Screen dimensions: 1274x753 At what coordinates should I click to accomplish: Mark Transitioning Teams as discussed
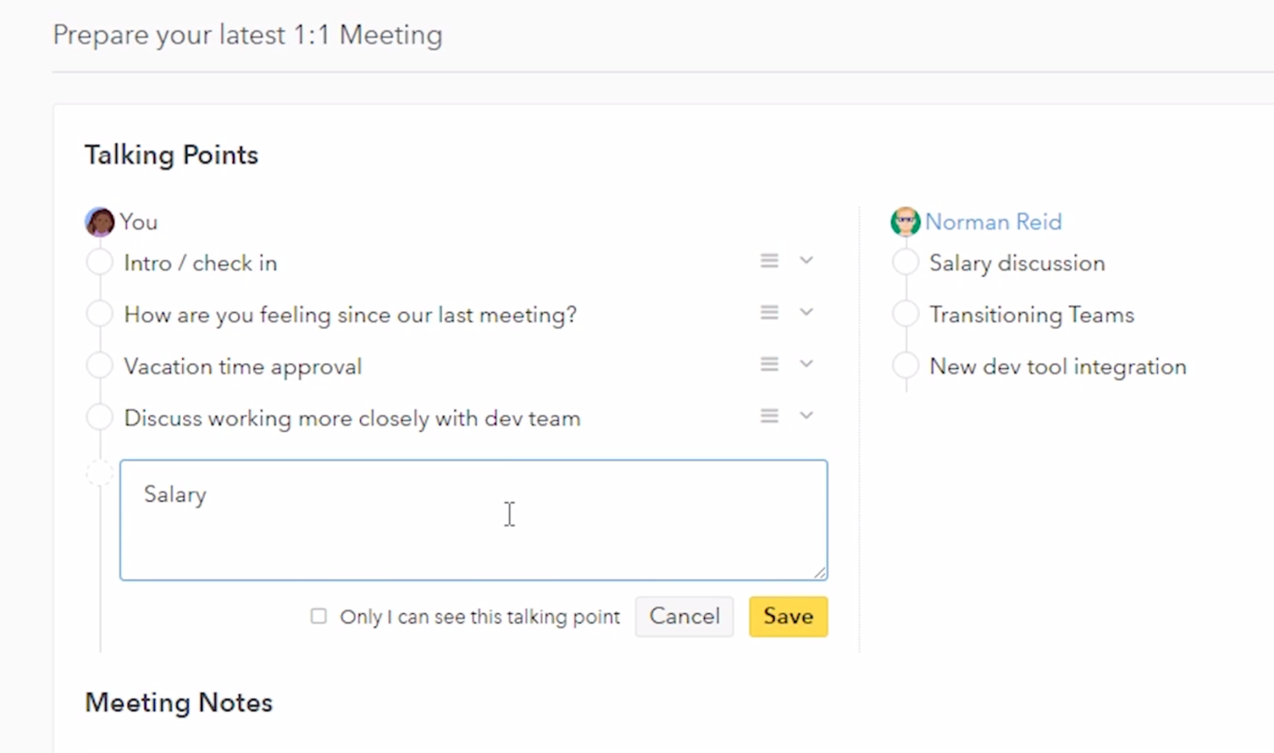pos(906,314)
